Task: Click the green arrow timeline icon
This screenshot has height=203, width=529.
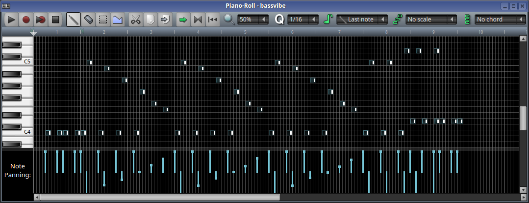Action: point(183,20)
